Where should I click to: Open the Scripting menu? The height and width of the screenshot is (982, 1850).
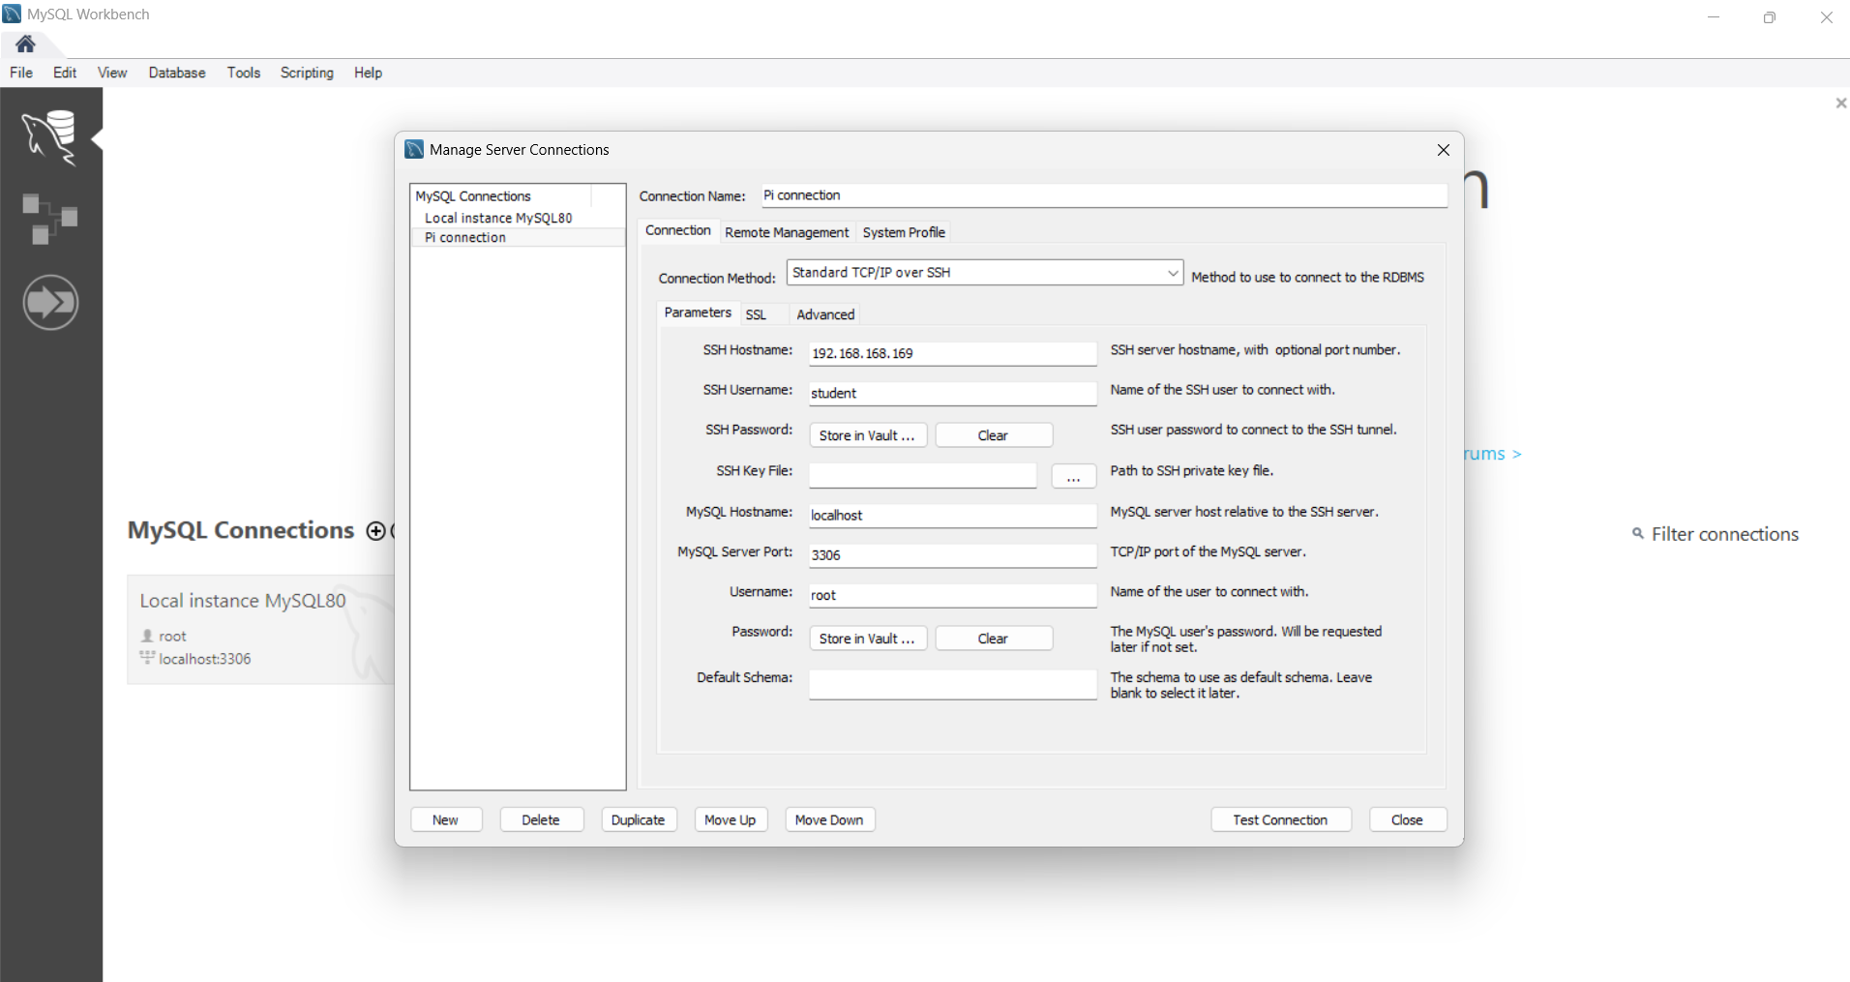[x=307, y=73]
